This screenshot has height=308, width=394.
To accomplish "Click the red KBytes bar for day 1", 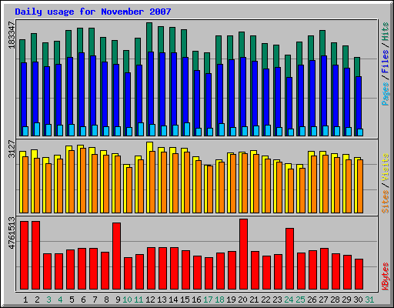I will (24, 255).
